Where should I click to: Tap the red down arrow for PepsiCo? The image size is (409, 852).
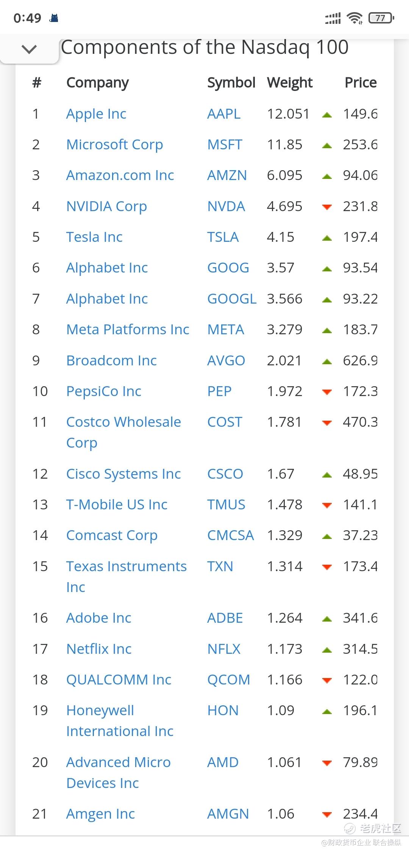click(327, 392)
